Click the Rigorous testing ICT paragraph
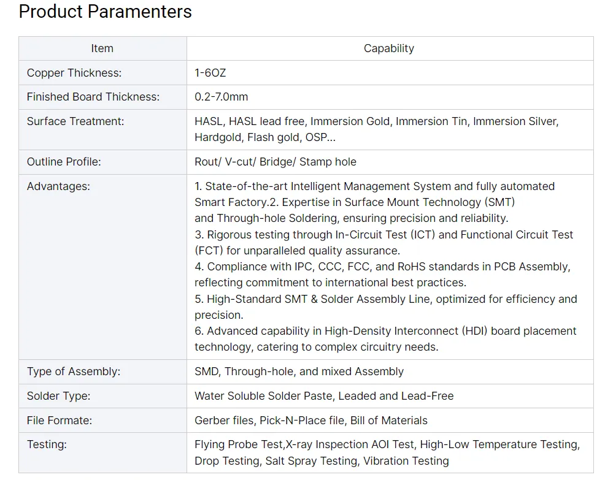This screenshot has height=480, width=597. click(384, 243)
